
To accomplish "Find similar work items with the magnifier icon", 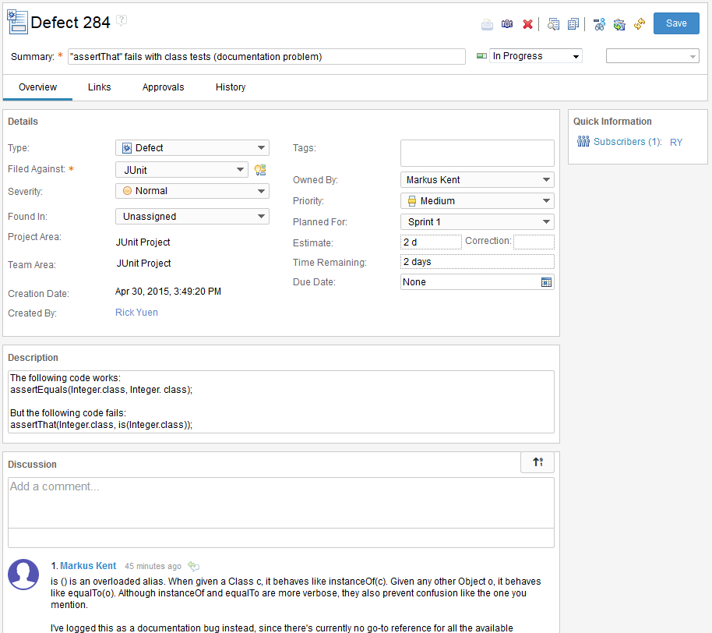I will click(x=553, y=24).
